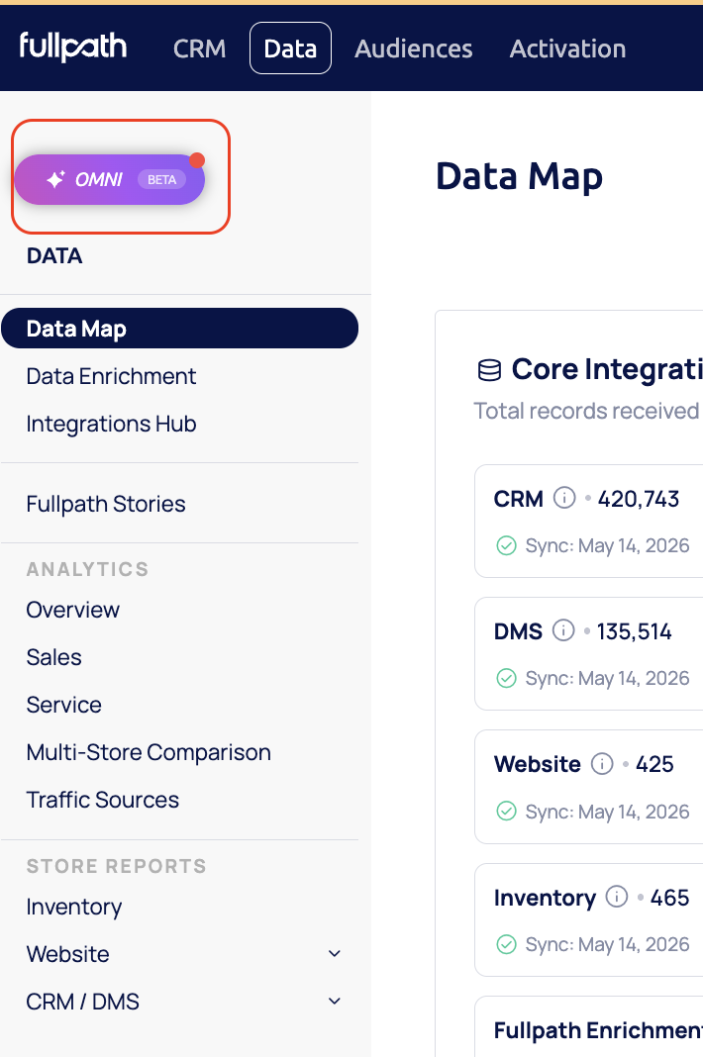Open Integrations Hub in the sidebar

[x=111, y=424]
